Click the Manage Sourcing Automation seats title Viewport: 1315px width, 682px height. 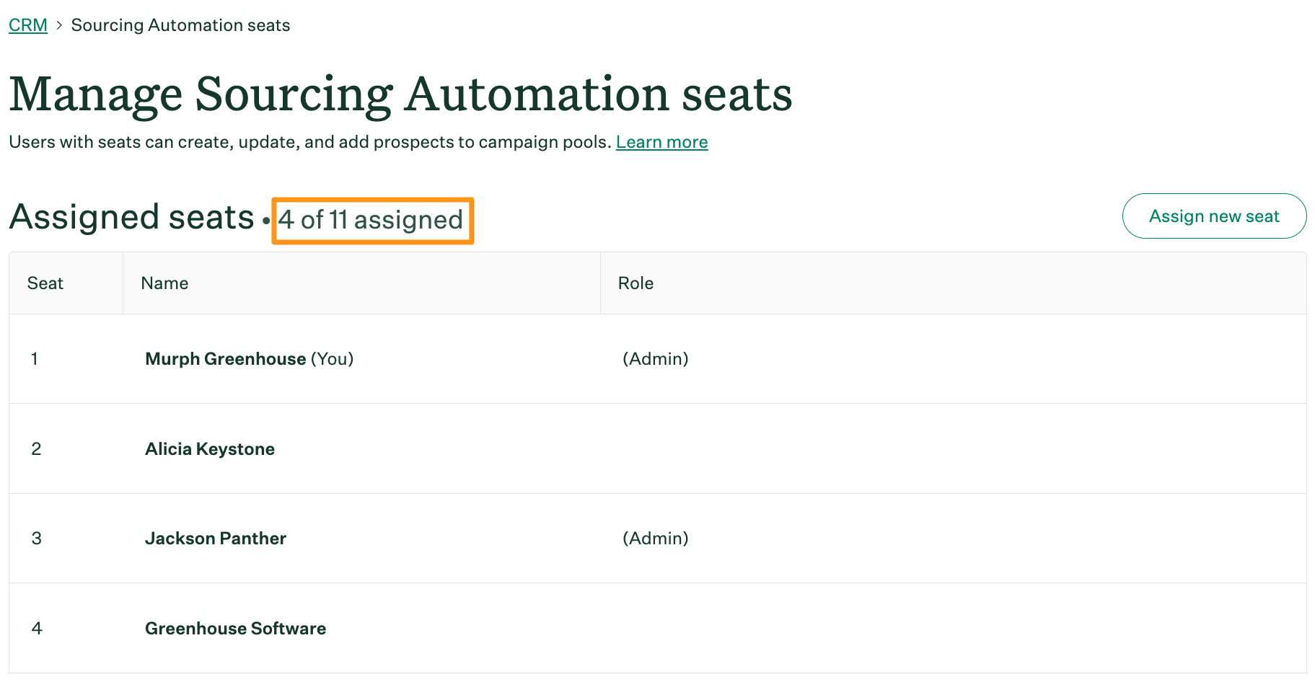[x=400, y=94]
